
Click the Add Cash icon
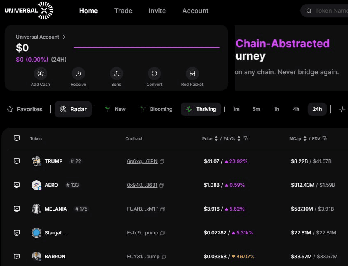(x=40, y=73)
